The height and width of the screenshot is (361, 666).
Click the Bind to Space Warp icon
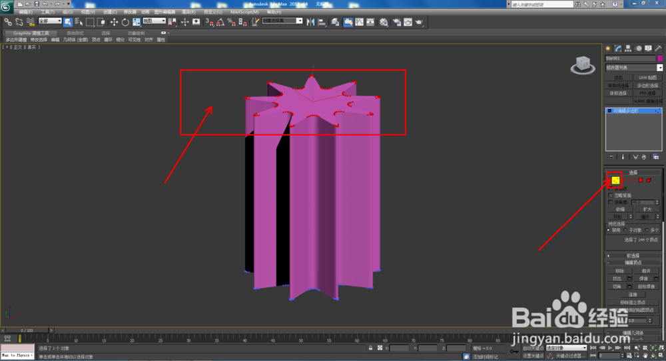pyautogui.click(x=30, y=22)
